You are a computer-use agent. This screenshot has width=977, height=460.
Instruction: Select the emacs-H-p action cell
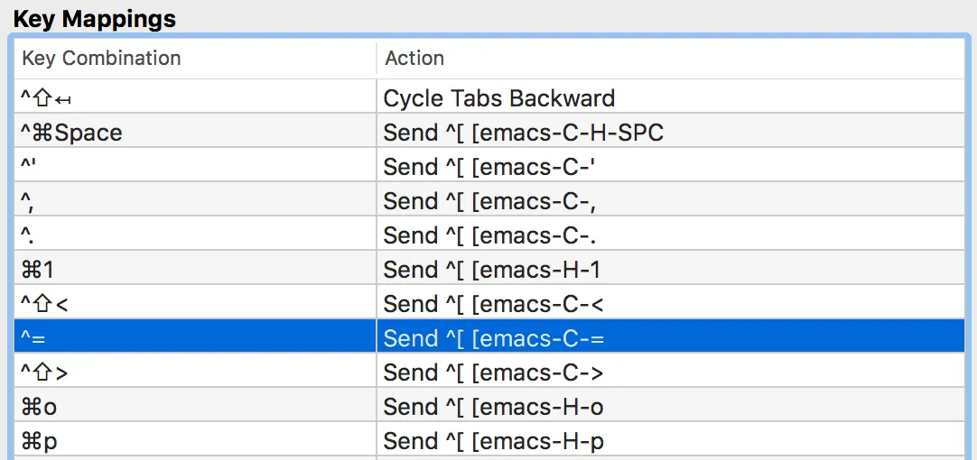point(493,441)
